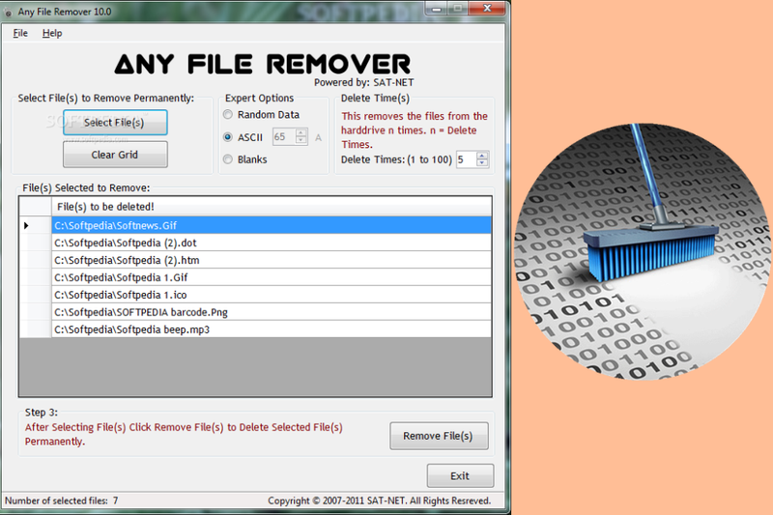Screen dimensions: 773x515
Task: Click the grid's top-left select-all corner cell
Action: pyautogui.click(x=36, y=207)
